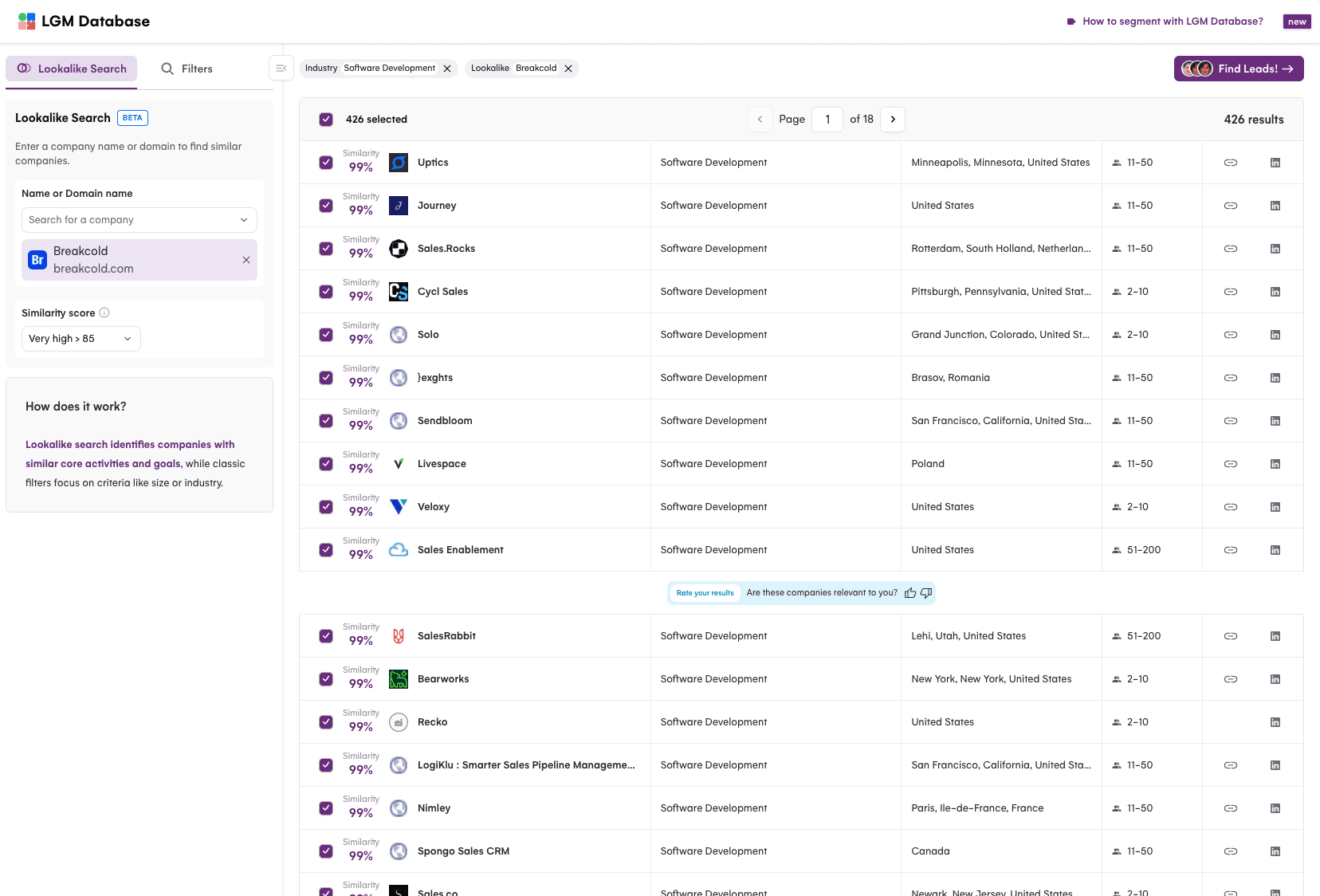Screen dimensions: 1320x896
Task: Open the Search for a company dropdown
Action: click(139, 220)
